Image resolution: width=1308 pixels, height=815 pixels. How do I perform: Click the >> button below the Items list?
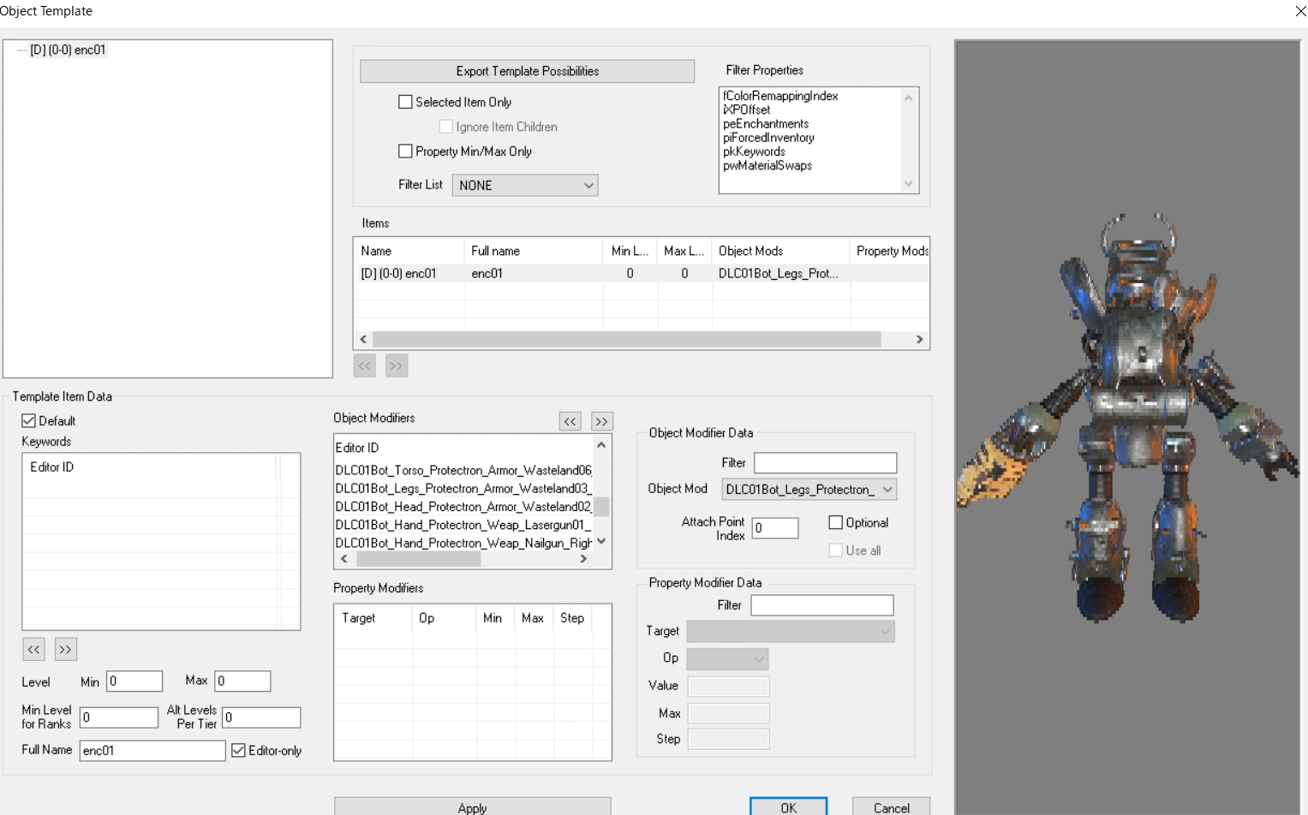(x=396, y=366)
